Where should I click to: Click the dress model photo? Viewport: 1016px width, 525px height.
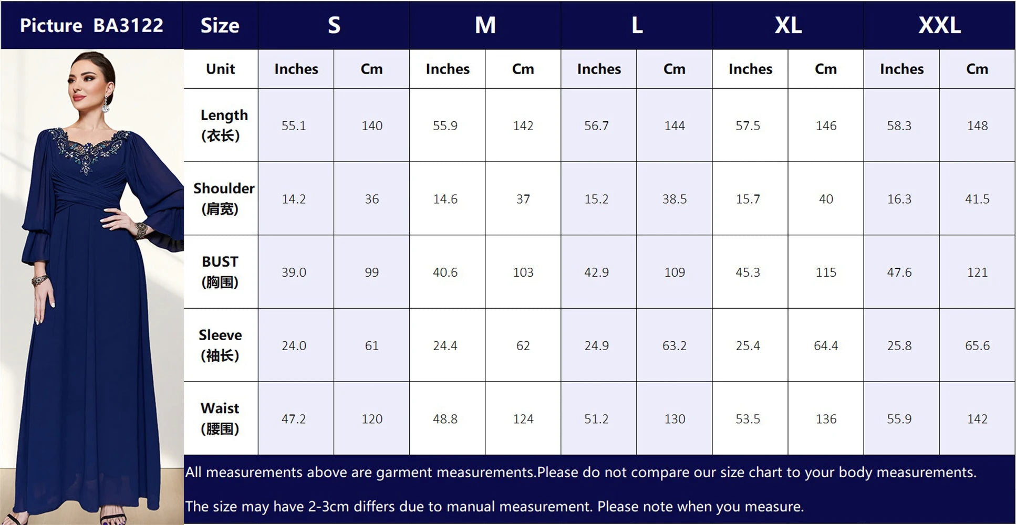click(92, 287)
